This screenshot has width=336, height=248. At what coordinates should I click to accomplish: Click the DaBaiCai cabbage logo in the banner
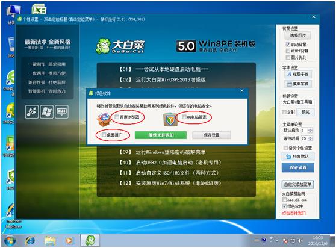click(x=103, y=46)
